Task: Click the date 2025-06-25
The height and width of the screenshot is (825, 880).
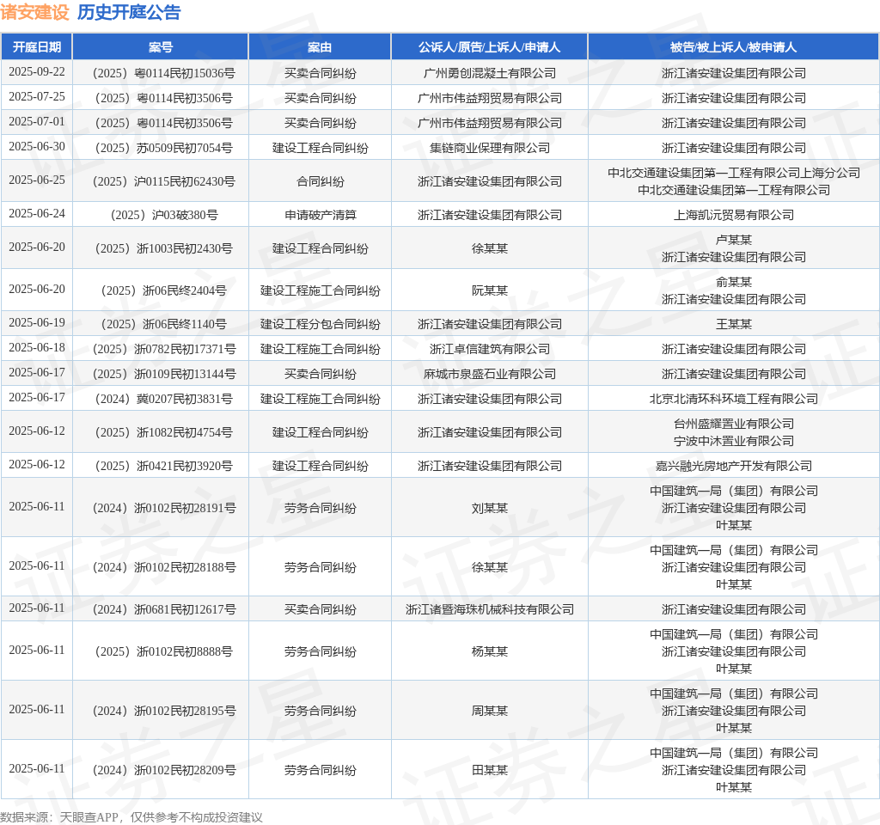Action: pyautogui.click(x=37, y=180)
